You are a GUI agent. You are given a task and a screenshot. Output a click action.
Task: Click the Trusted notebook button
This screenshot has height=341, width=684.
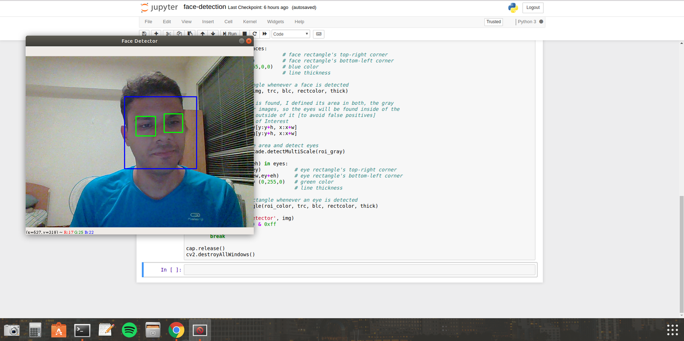click(x=493, y=22)
